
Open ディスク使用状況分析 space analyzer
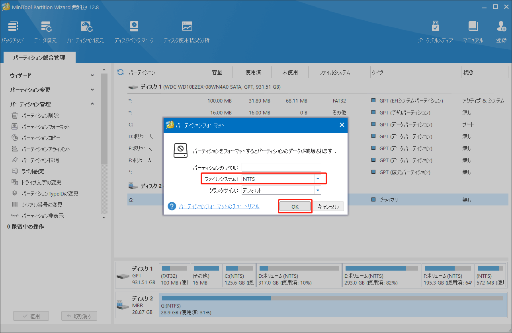click(x=186, y=32)
